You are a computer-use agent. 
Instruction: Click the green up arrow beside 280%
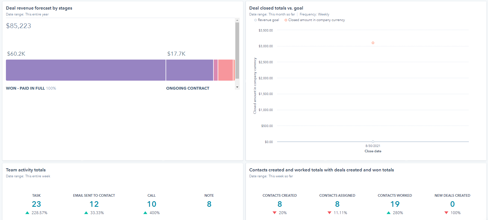coord(389,213)
